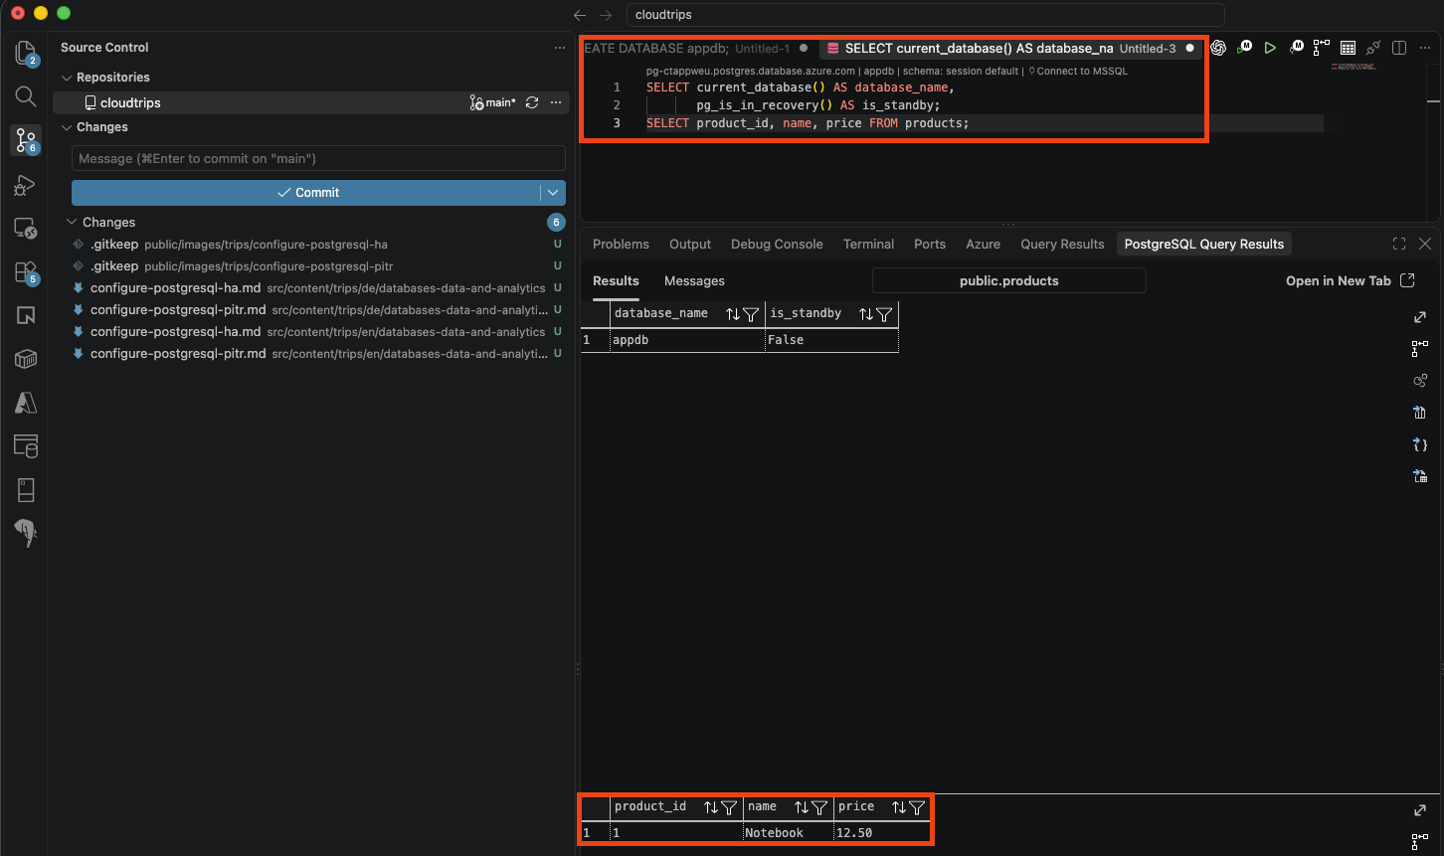Split the editor to the right

click(x=1399, y=48)
